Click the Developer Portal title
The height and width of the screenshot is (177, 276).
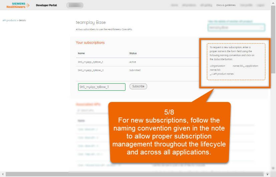point(46,5)
